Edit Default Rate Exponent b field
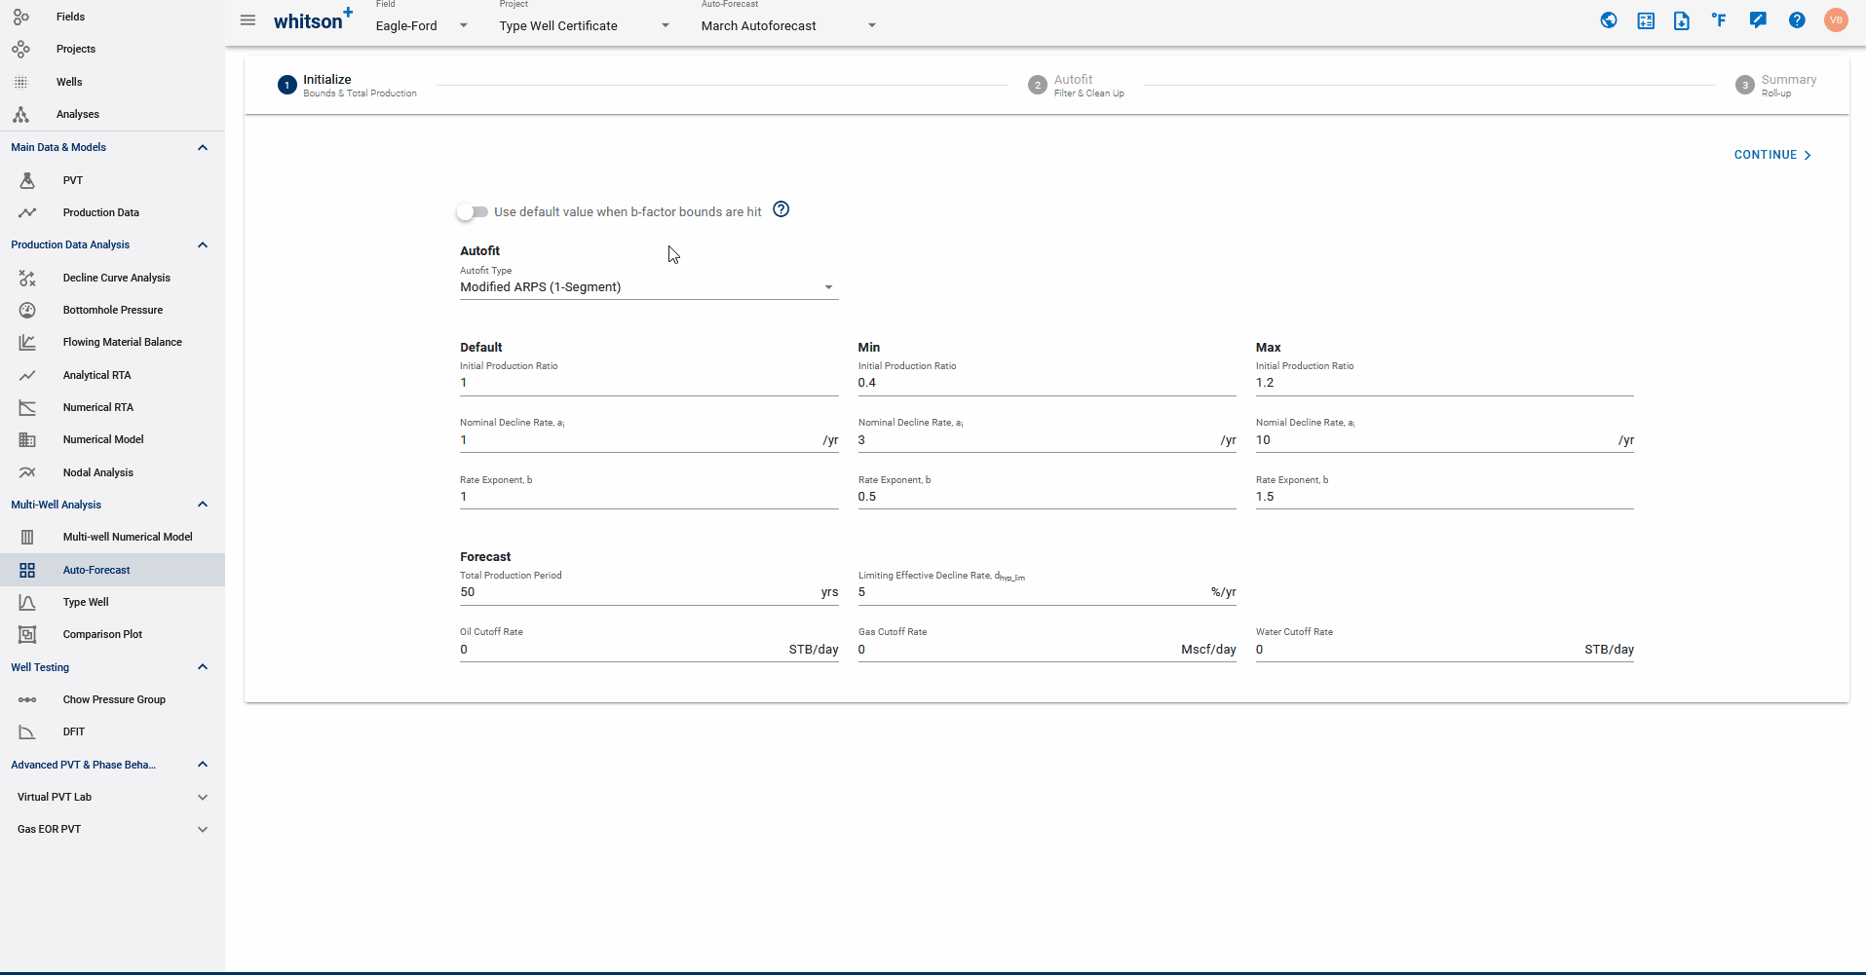 (x=648, y=497)
